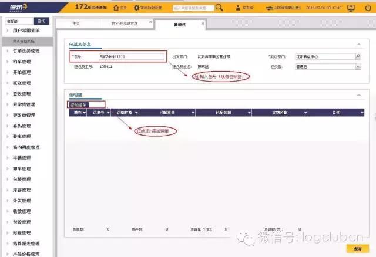Image resolution: width=376 pixels, height=257 pixels.
Task: Expand 对账管理 menu
Action: click(22, 233)
